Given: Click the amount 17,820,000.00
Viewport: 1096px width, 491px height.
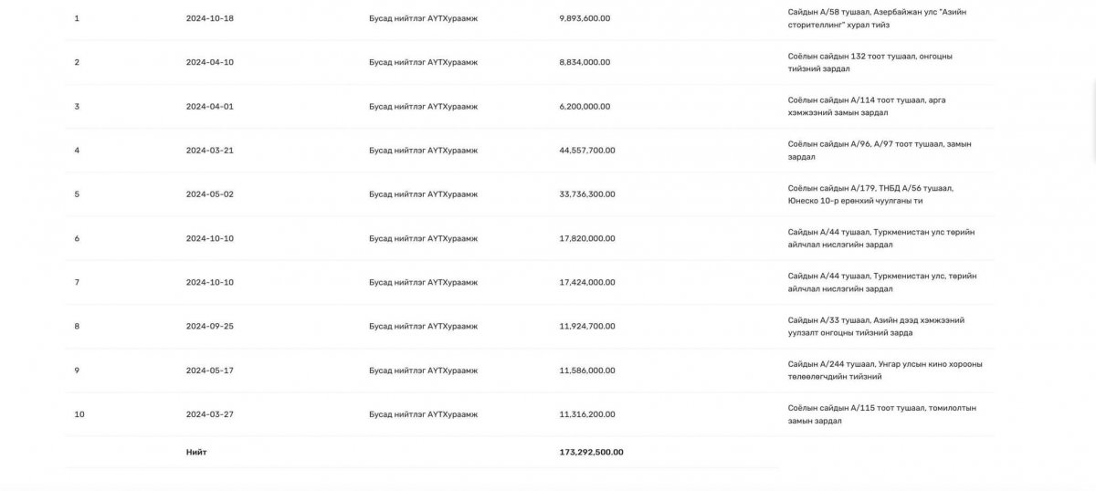Looking at the screenshot, I should coord(587,238).
